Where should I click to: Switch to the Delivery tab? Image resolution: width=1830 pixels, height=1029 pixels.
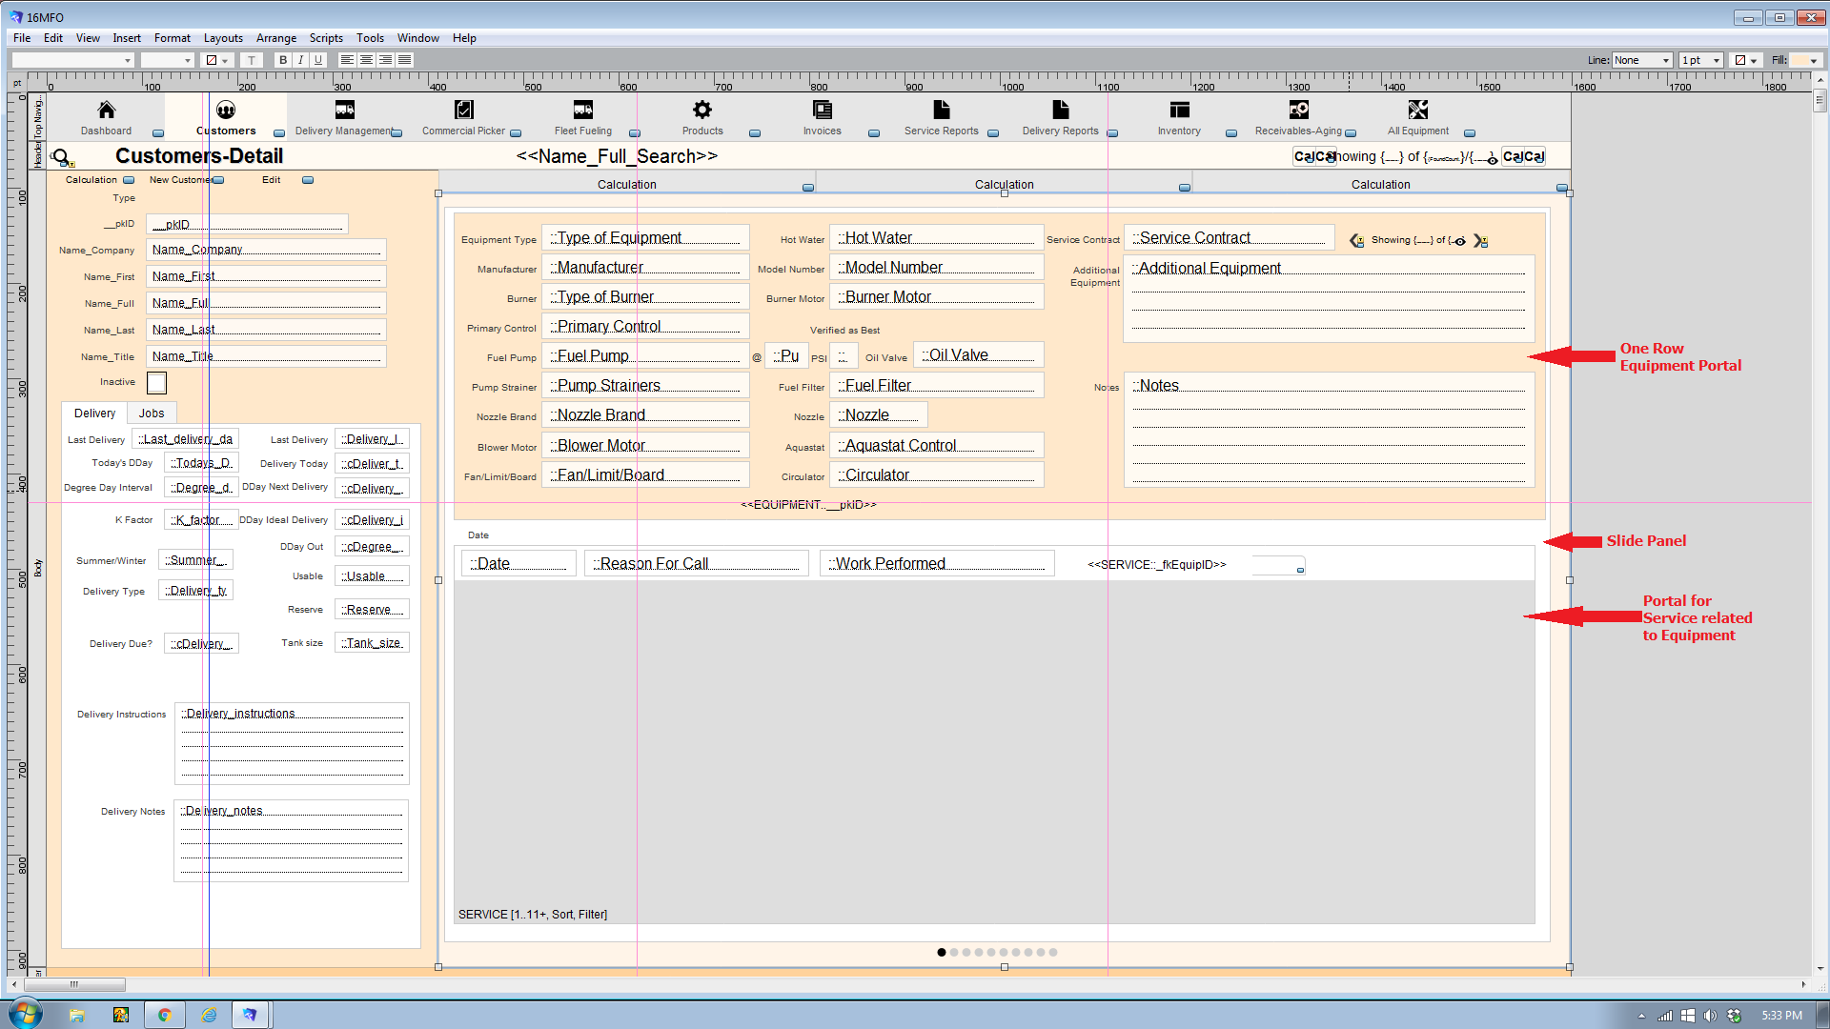point(94,414)
